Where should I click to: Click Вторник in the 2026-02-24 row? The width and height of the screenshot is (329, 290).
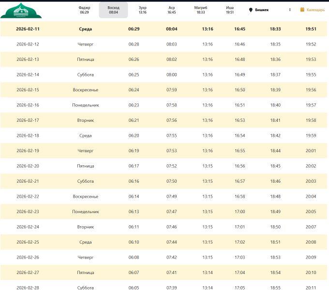coord(86,227)
